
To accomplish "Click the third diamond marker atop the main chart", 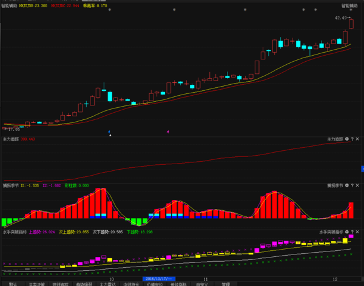I will [245, 10].
